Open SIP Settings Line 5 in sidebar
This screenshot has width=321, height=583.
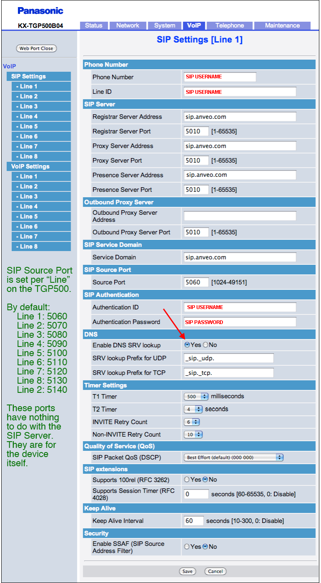pyautogui.click(x=41, y=126)
